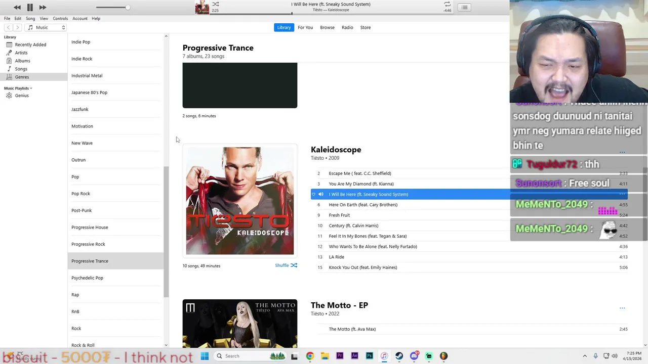Open the Genius playlist
The image size is (648, 364).
[x=22, y=96]
